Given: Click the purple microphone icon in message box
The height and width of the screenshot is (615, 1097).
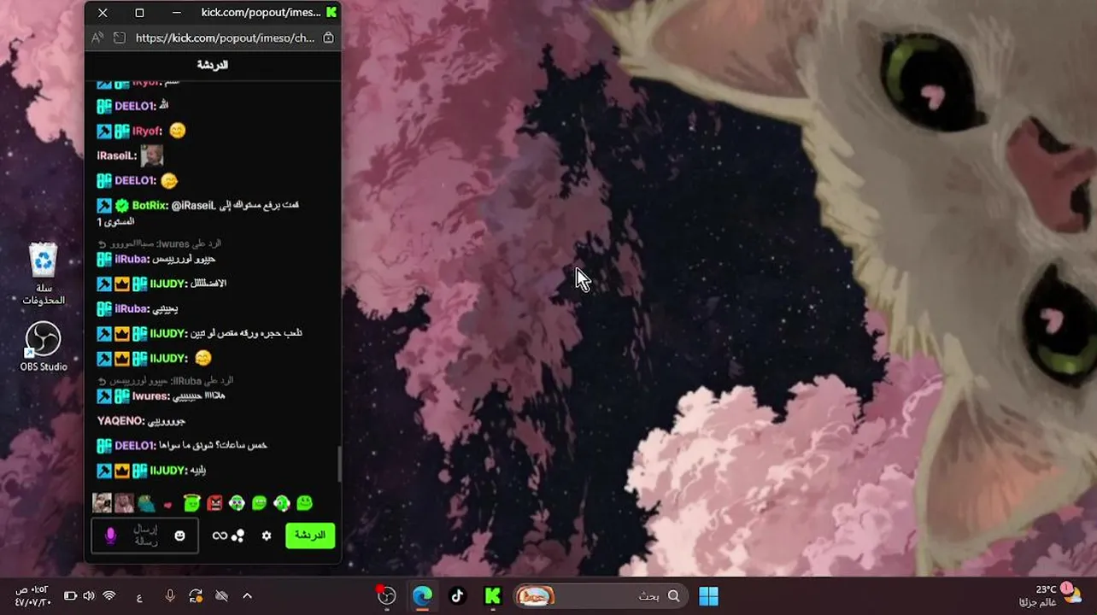Looking at the screenshot, I should [110, 536].
